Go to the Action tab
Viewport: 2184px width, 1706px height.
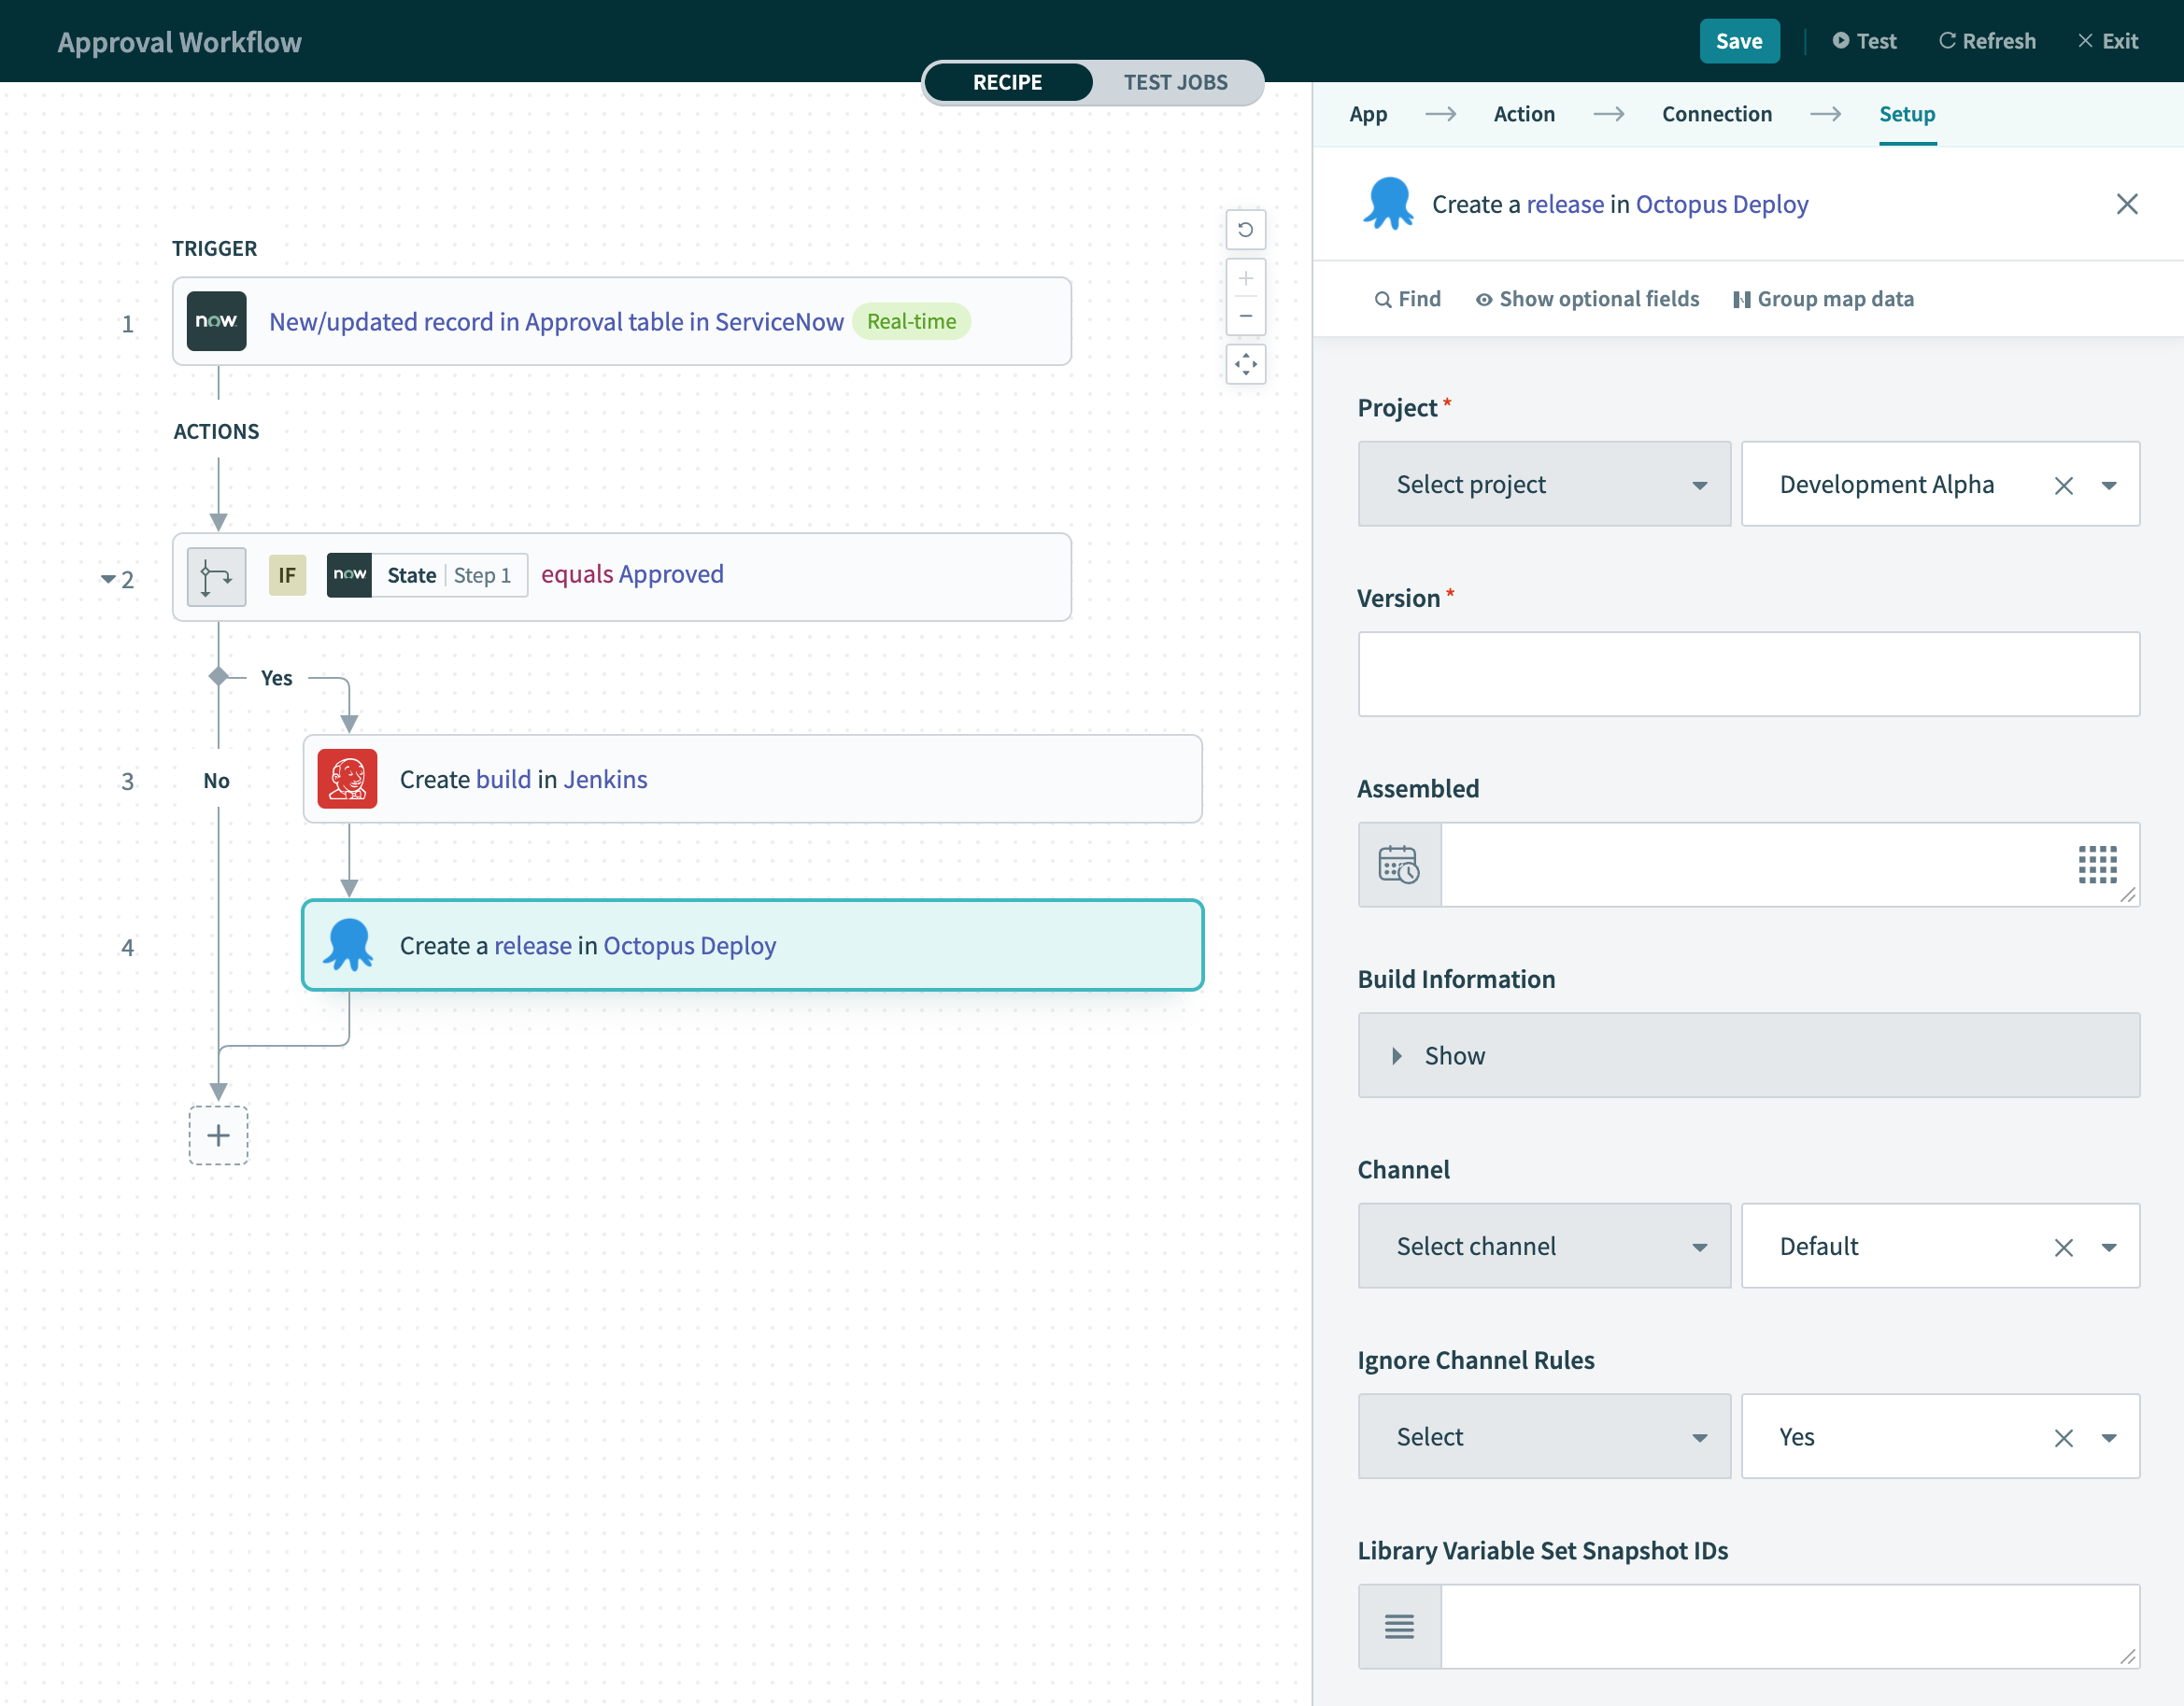pos(1523,114)
